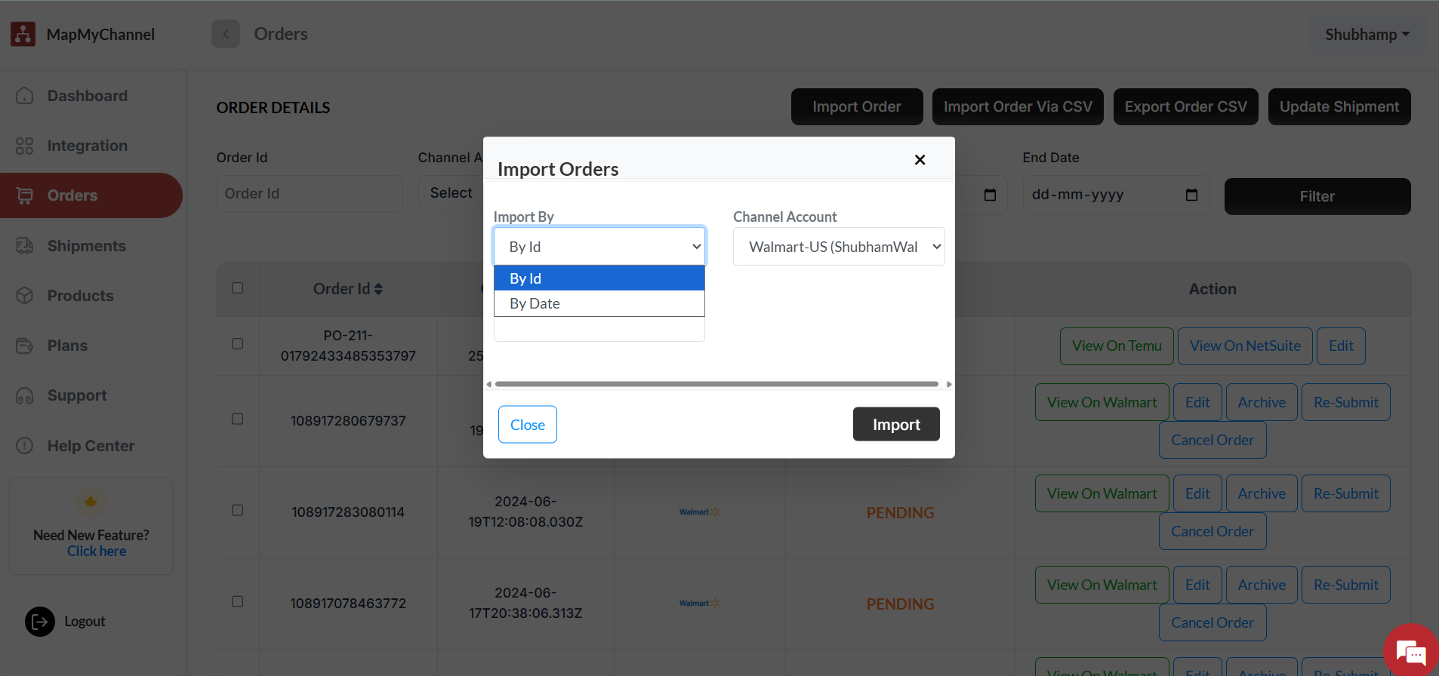
Task: Go to Products in the sidebar
Action: 80,296
